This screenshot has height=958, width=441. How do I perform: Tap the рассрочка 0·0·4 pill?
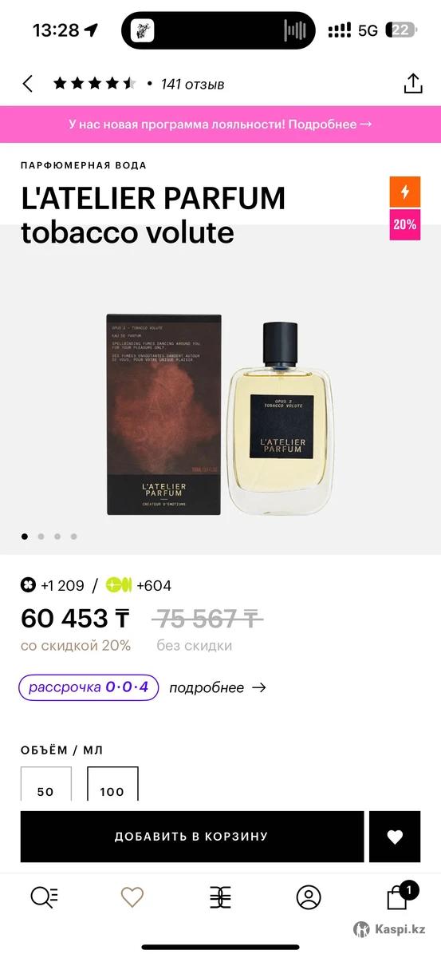tap(89, 687)
